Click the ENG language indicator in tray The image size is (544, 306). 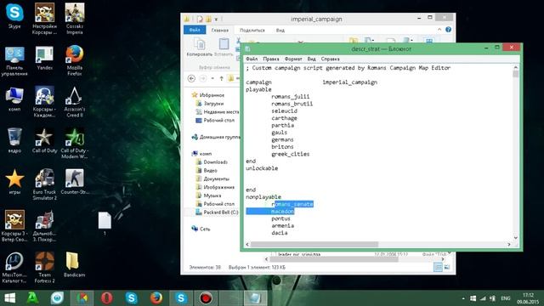[506, 298]
